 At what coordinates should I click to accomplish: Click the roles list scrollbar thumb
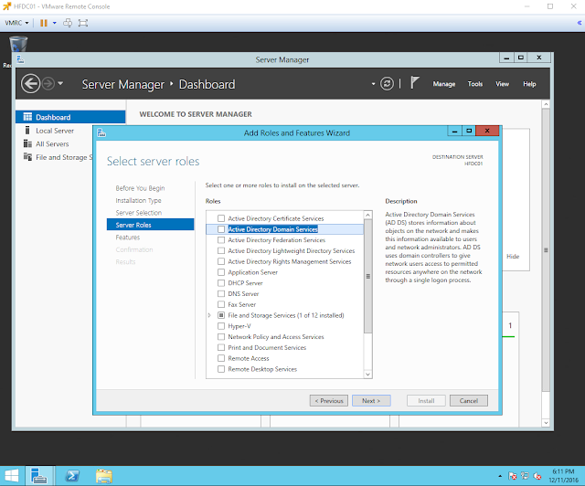(x=367, y=276)
